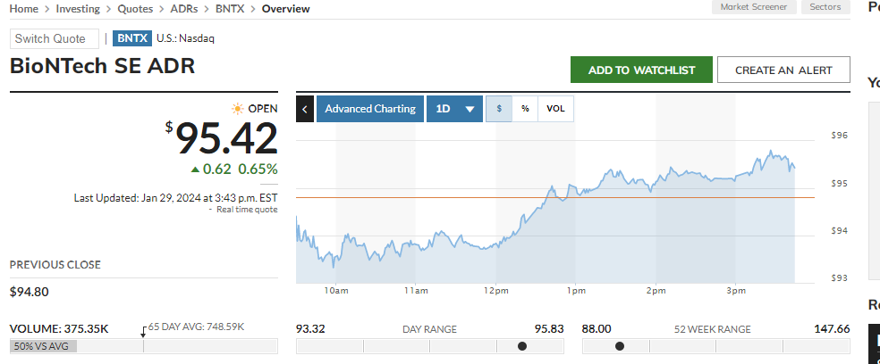Switch chart to percent view
The width and height of the screenshot is (880, 364).
(x=525, y=109)
